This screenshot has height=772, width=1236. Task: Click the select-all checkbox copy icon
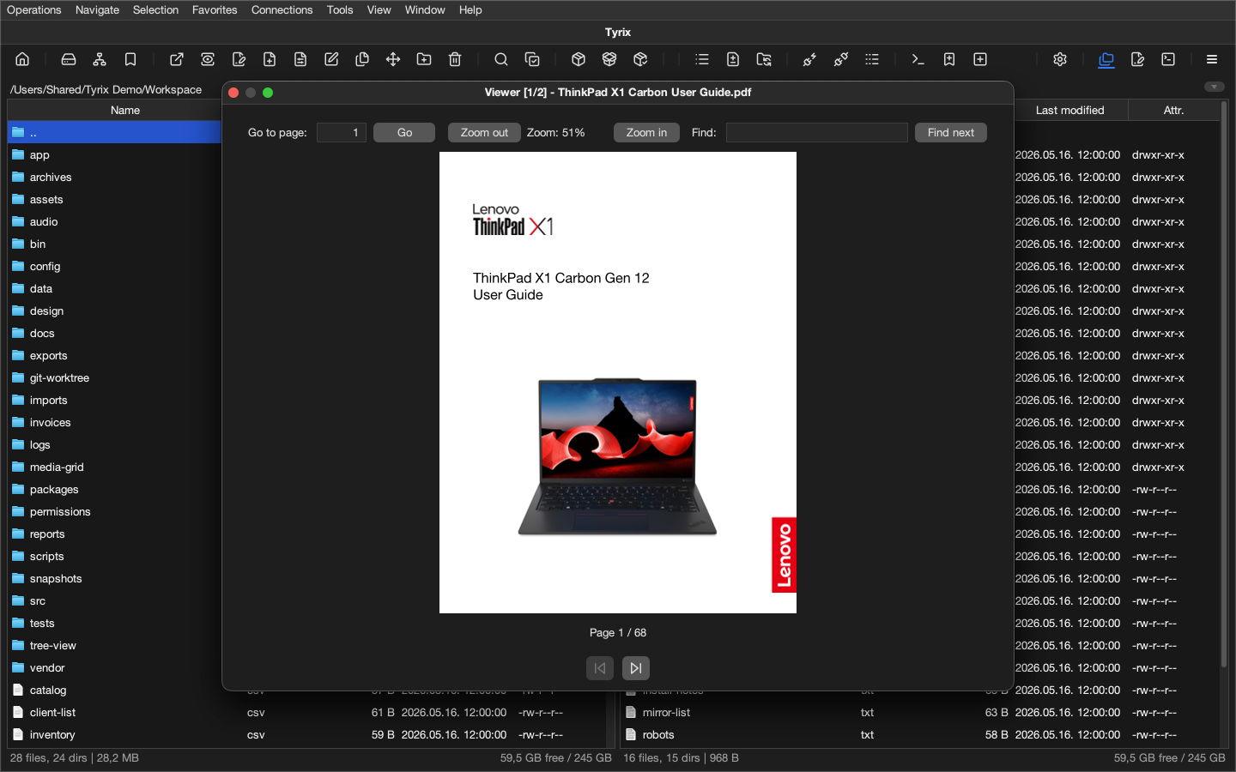pyautogui.click(x=532, y=59)
